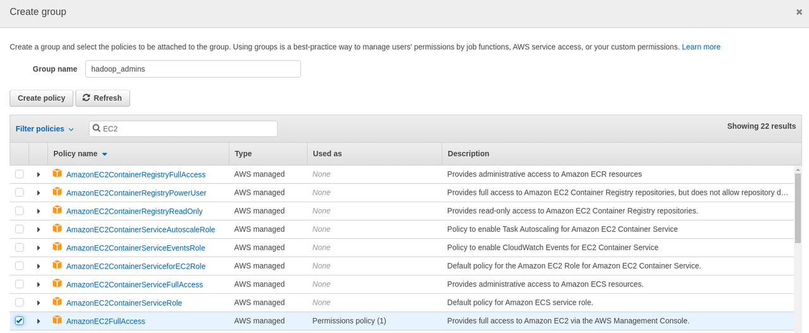Screen dimensions: 809x333
Task: Check the AmazonEC2ContainerRegistryReadOnly checkbox
Action: pos(20,210)
